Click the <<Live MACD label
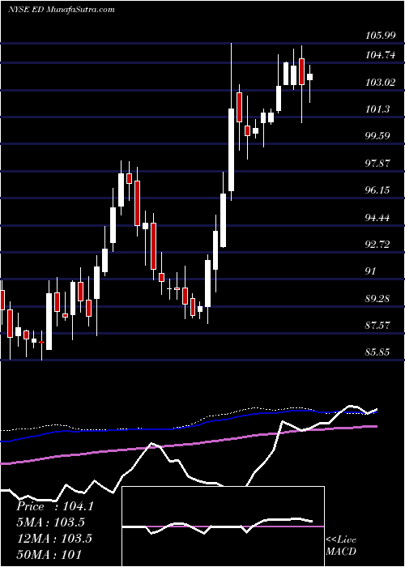Viewport: 405px width, 567px height. (x=341, y=546)
